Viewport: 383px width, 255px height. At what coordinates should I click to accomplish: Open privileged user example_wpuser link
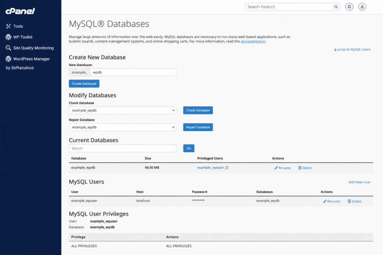click(x=211, y=168)
